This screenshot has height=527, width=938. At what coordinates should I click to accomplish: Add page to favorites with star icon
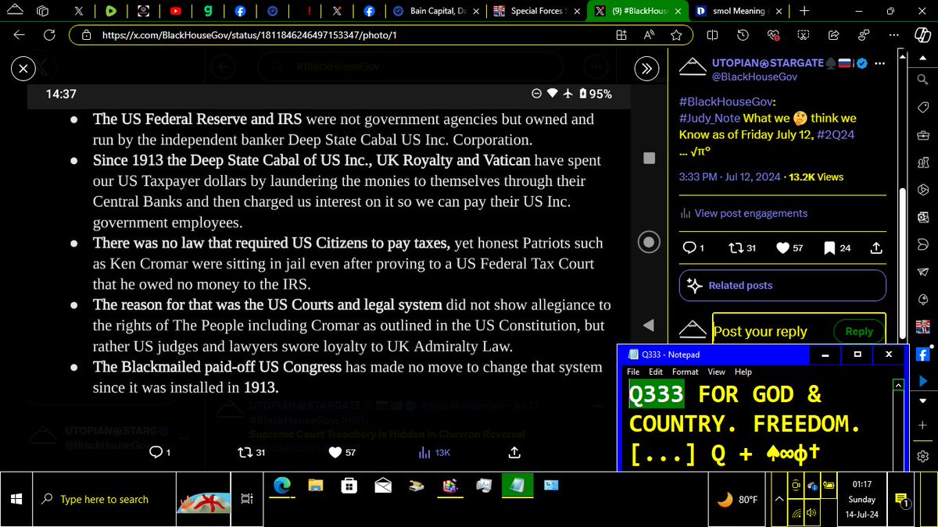[675, 35]
